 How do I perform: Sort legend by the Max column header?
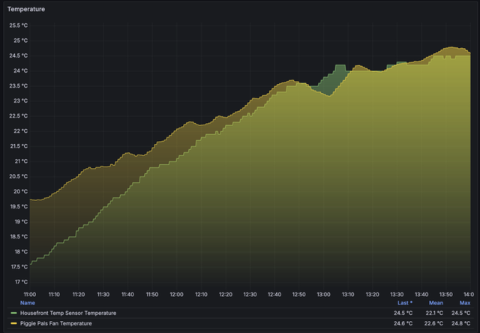click(x=465, y=303)
